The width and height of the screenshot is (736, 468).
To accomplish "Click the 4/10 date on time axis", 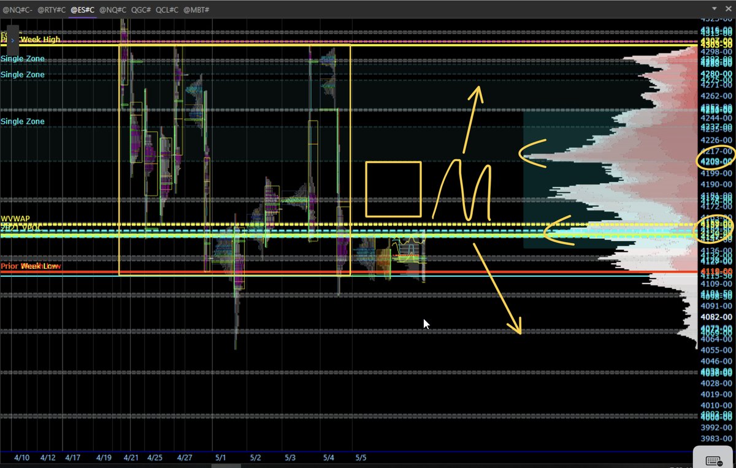I will tap(22, 458).
